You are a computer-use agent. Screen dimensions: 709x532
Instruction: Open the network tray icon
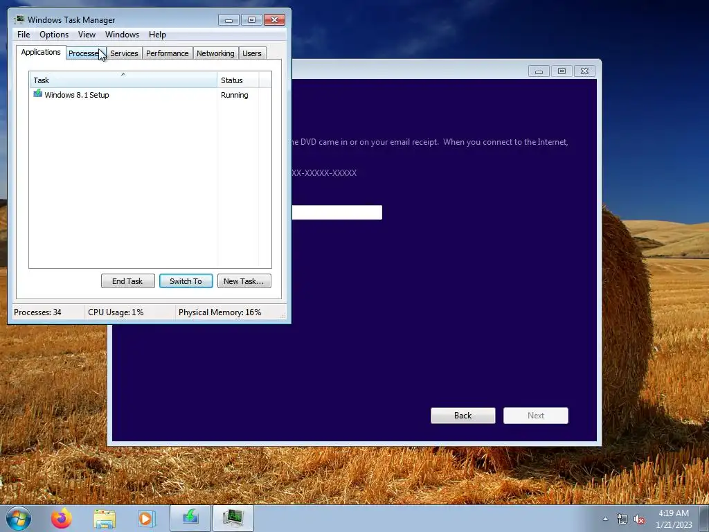click(622, 520)
